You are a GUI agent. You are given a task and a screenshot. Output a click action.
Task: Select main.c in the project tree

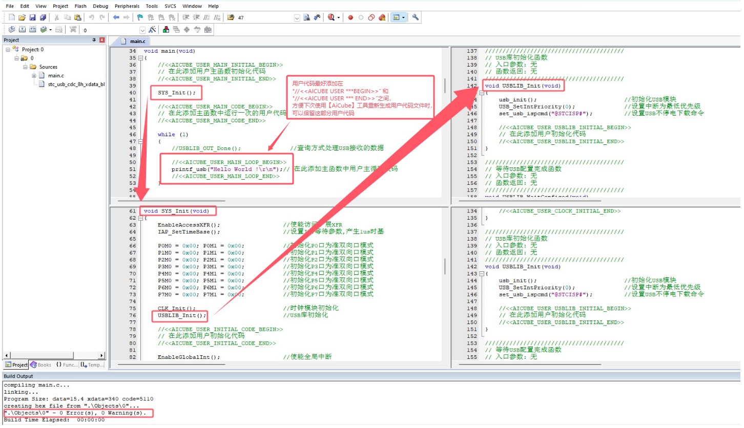(56, 75)
